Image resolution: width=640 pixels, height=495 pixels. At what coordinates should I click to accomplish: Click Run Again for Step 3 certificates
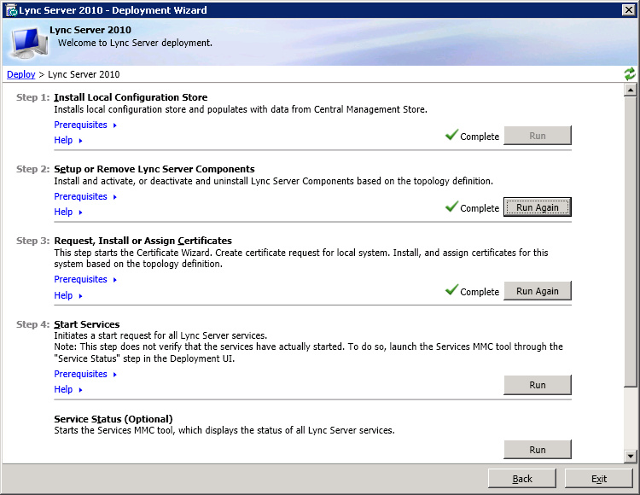point(537,291)
